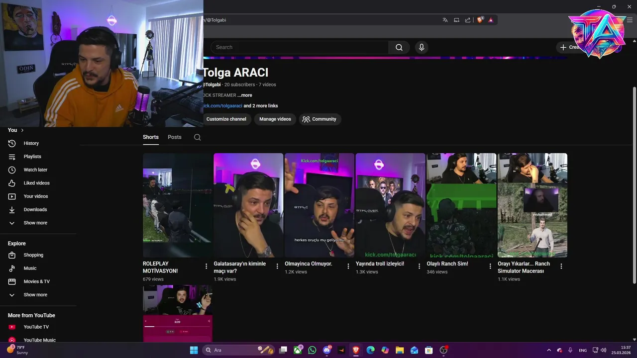
Task: Open WhatsApp from the taskbar
Action: pyautogui.click(x=312, y=350)
